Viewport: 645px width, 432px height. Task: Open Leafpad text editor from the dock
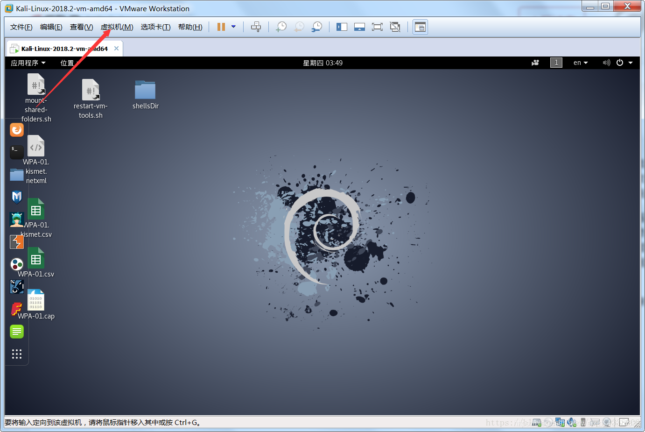click(x=17, y=332)
